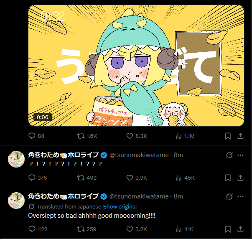Click Grok icon on the Overslept post
The height and width of the screenshot is (239, 252).
click(x=229, y=196)
